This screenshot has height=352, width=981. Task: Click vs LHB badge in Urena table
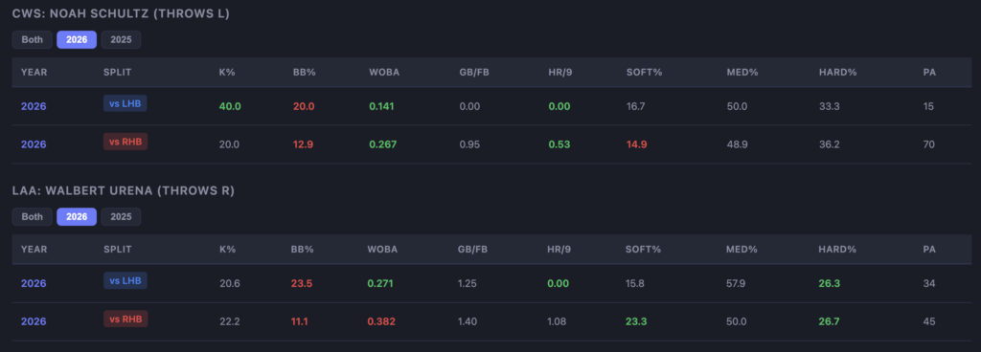[125, 281]
